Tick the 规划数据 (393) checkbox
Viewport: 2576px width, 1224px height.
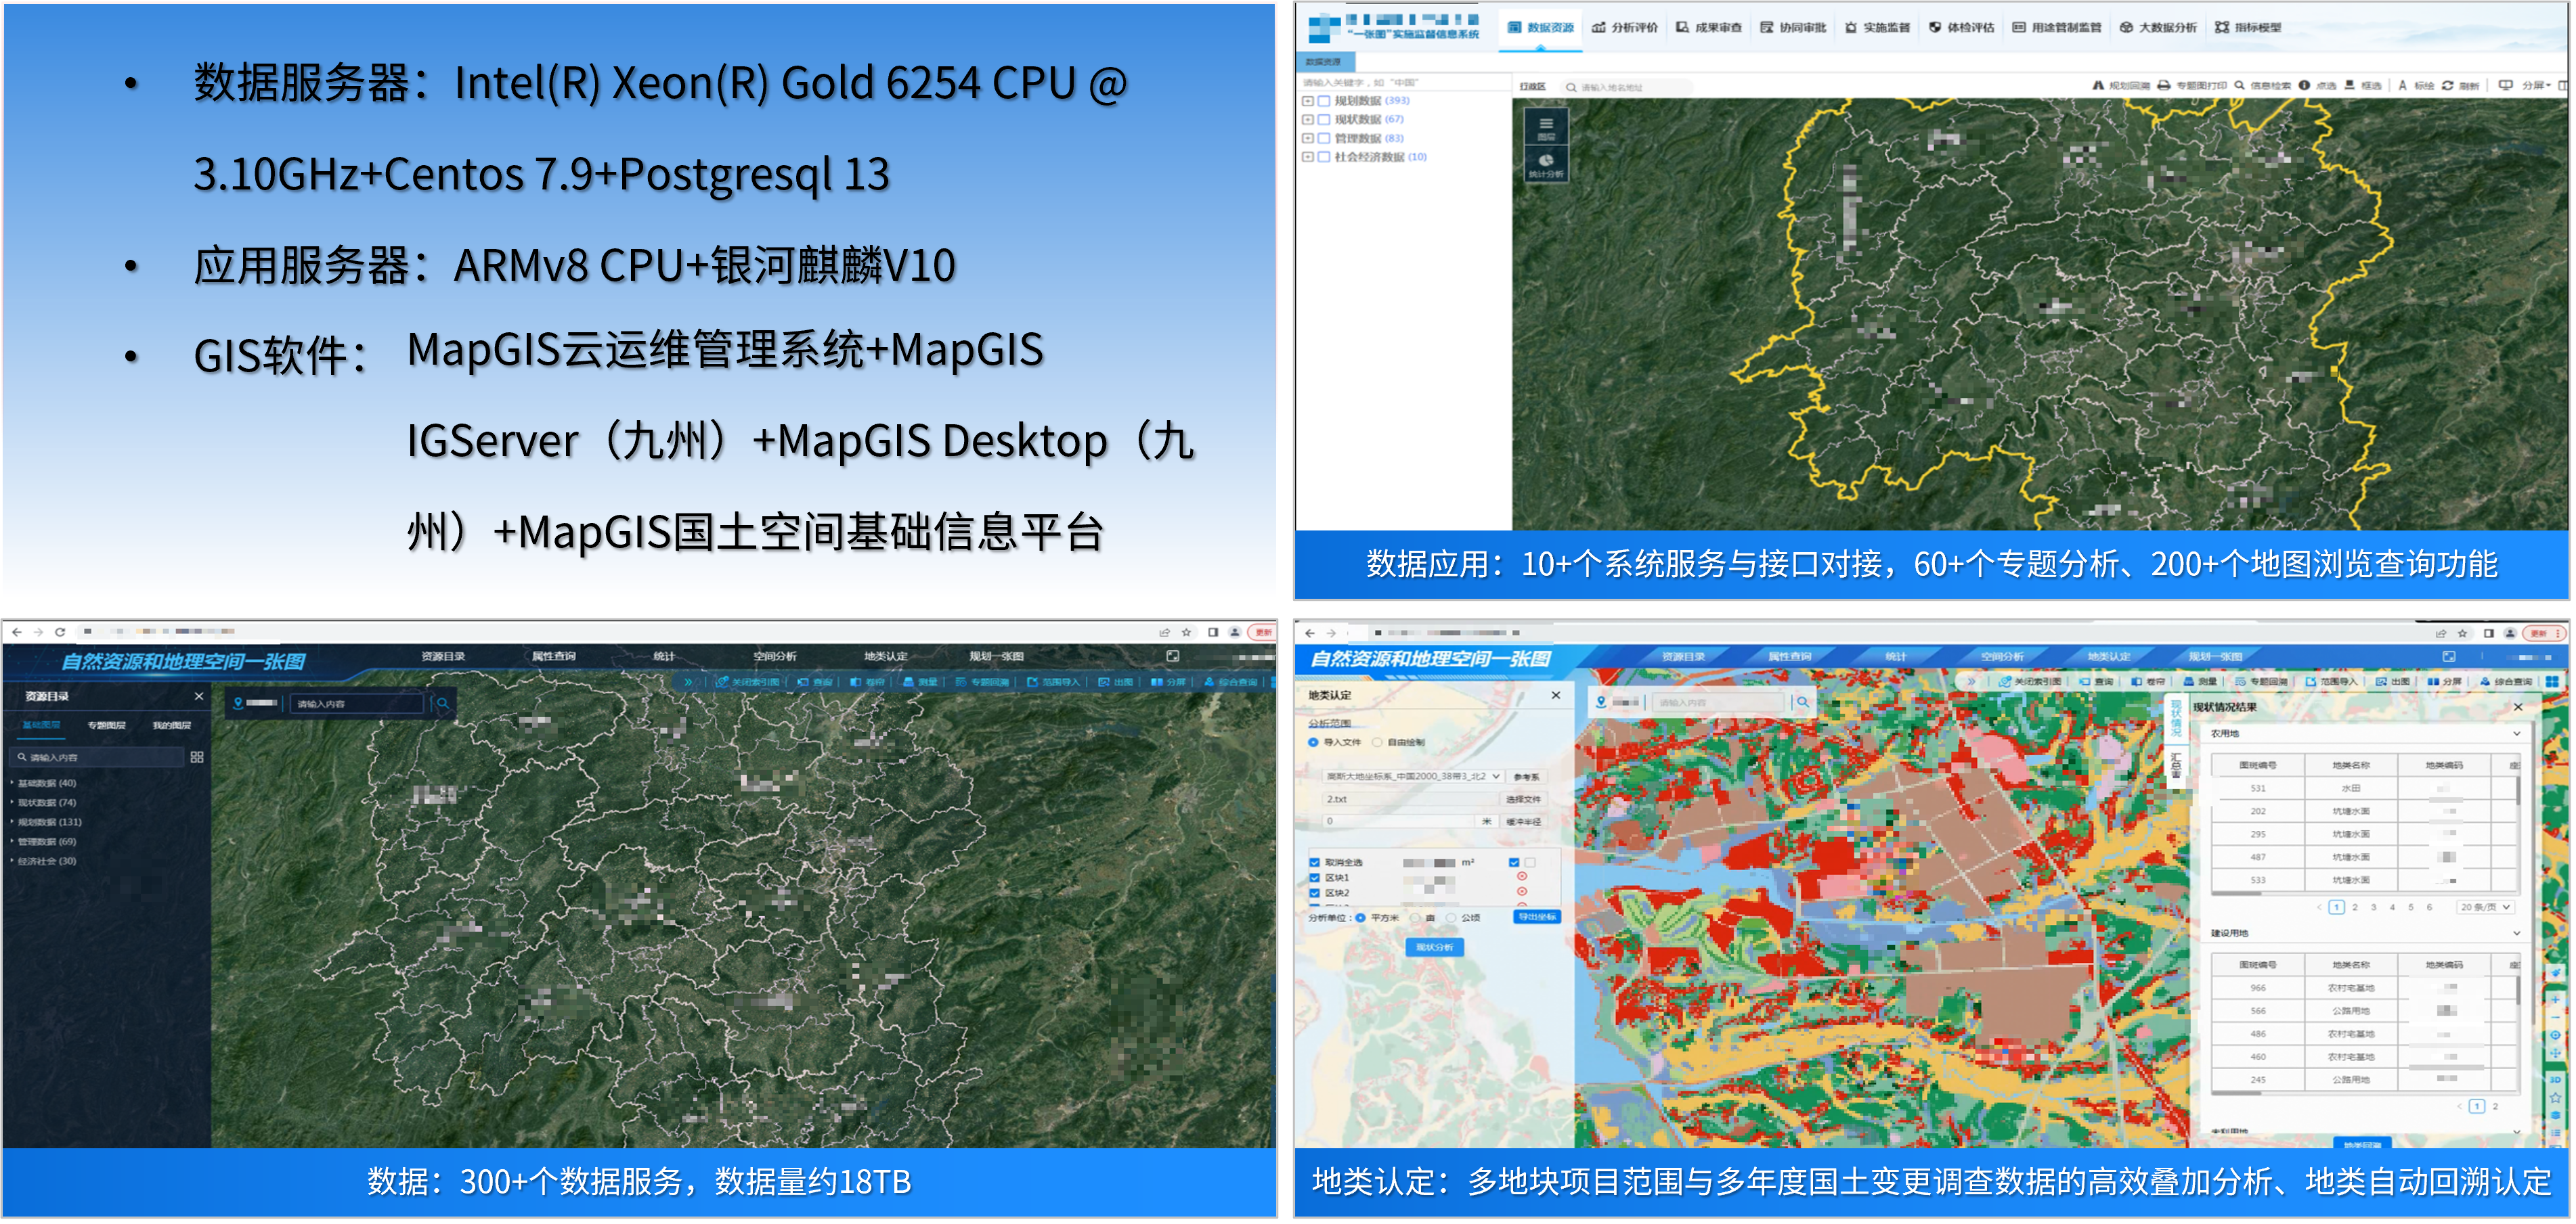[x=1324, y=101]
